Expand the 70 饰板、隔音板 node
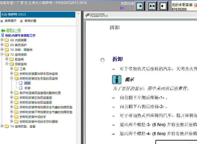197x144 pixels. click(x=2, y=50)
